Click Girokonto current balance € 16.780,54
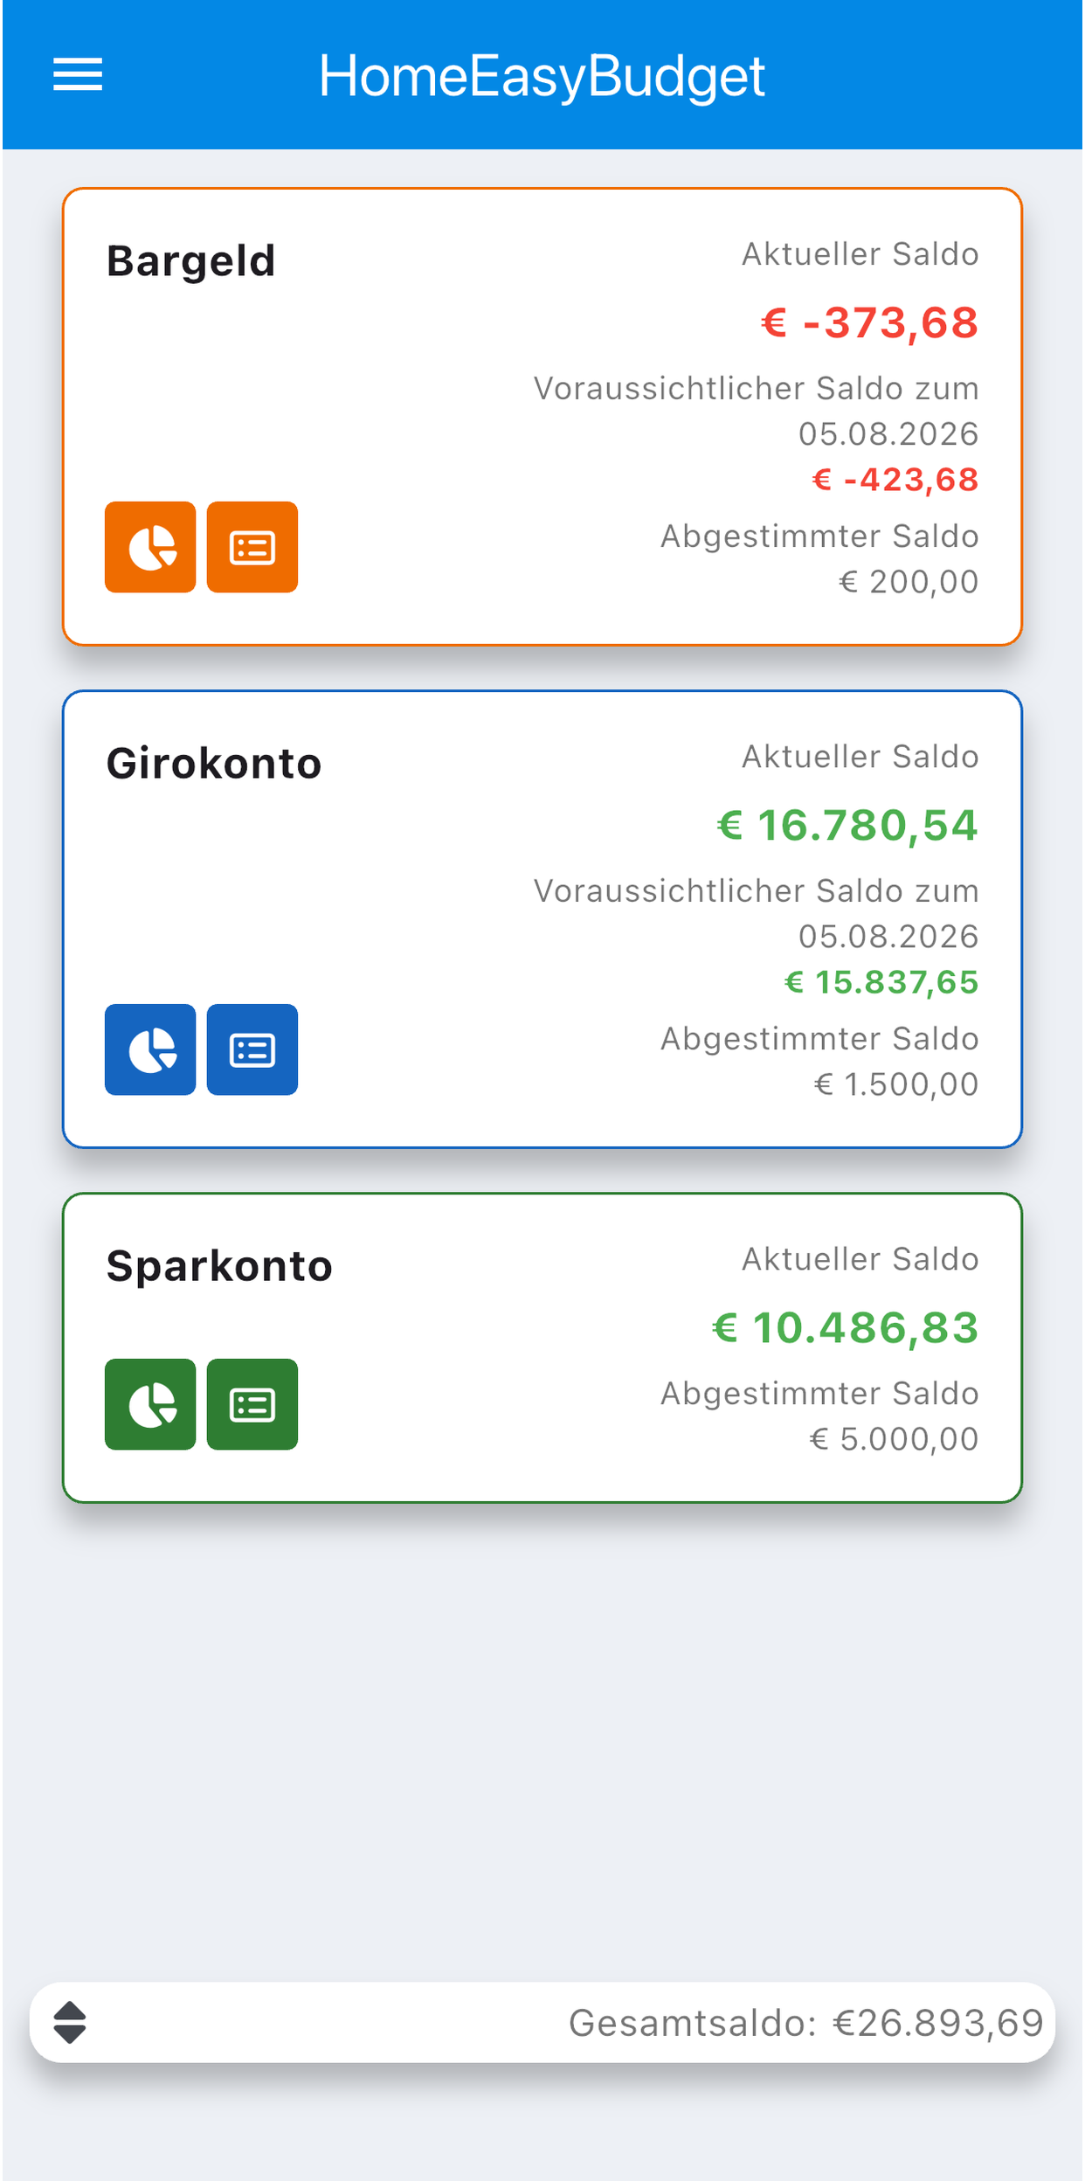The width and height of the screenshot is (1085, 2181). click(847, 825)
